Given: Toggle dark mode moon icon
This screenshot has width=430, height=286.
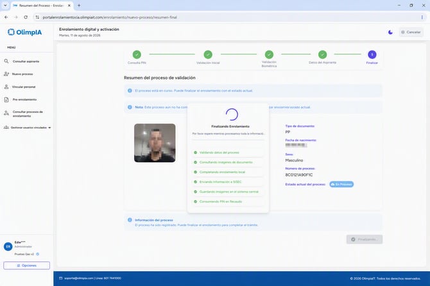Looking at the screenshot, I should coord(390,32).
